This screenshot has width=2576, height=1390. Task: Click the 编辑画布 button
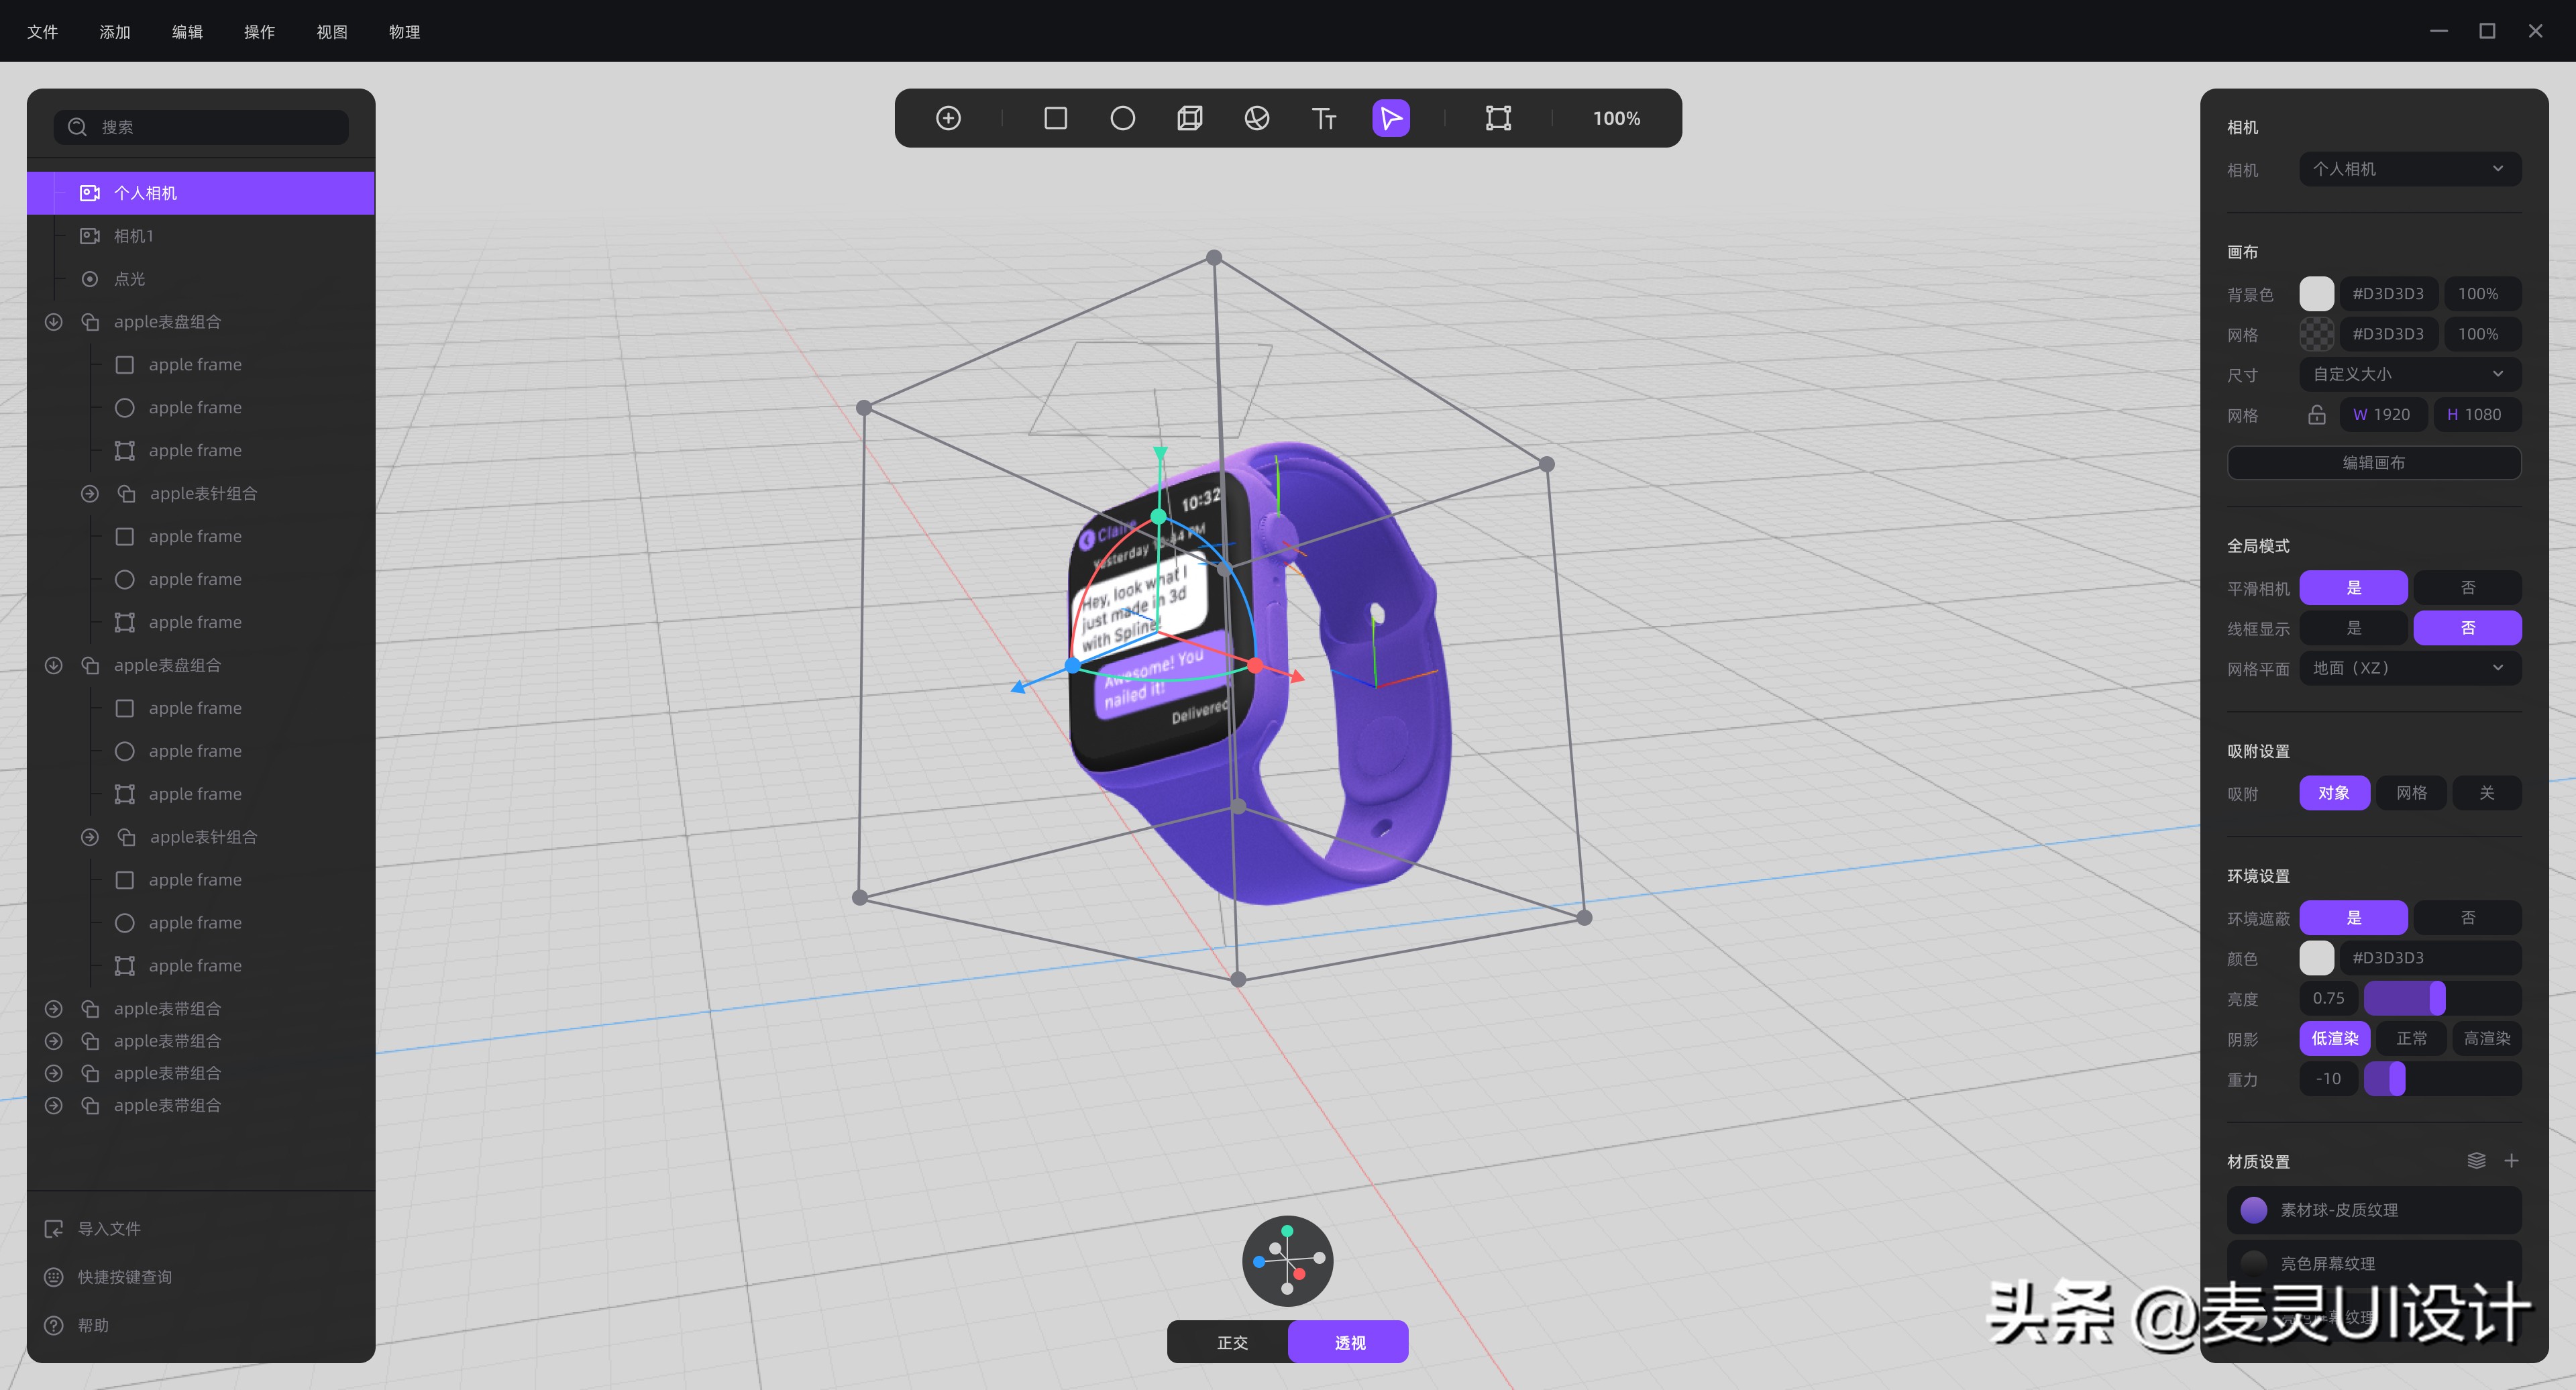(x=2373, y=463)
